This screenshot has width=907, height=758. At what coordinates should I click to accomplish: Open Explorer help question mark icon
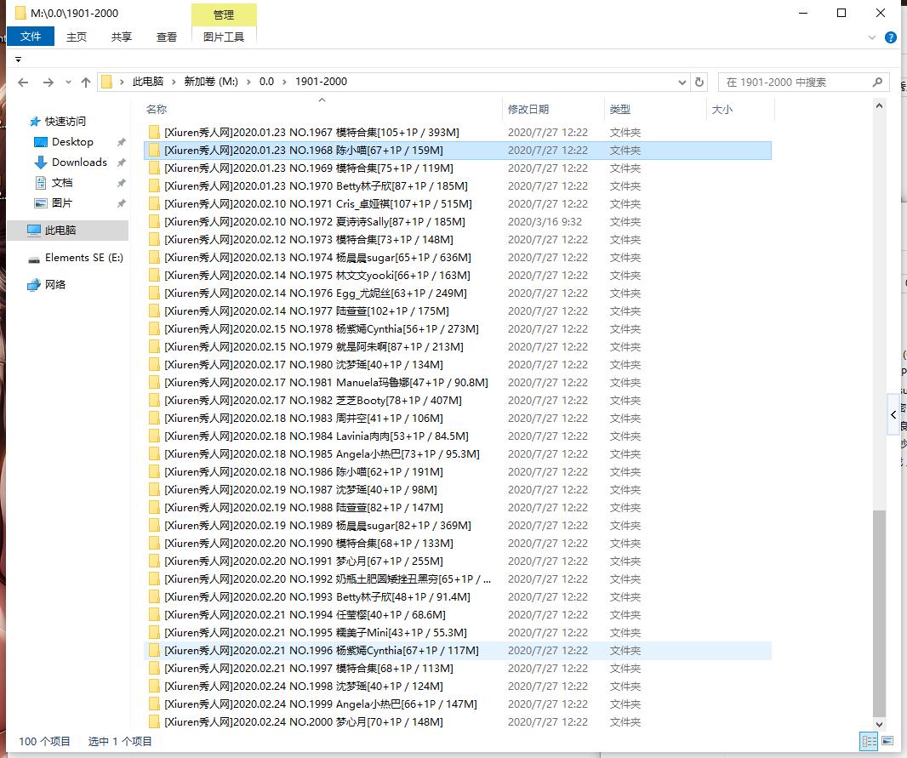[891, 37]
